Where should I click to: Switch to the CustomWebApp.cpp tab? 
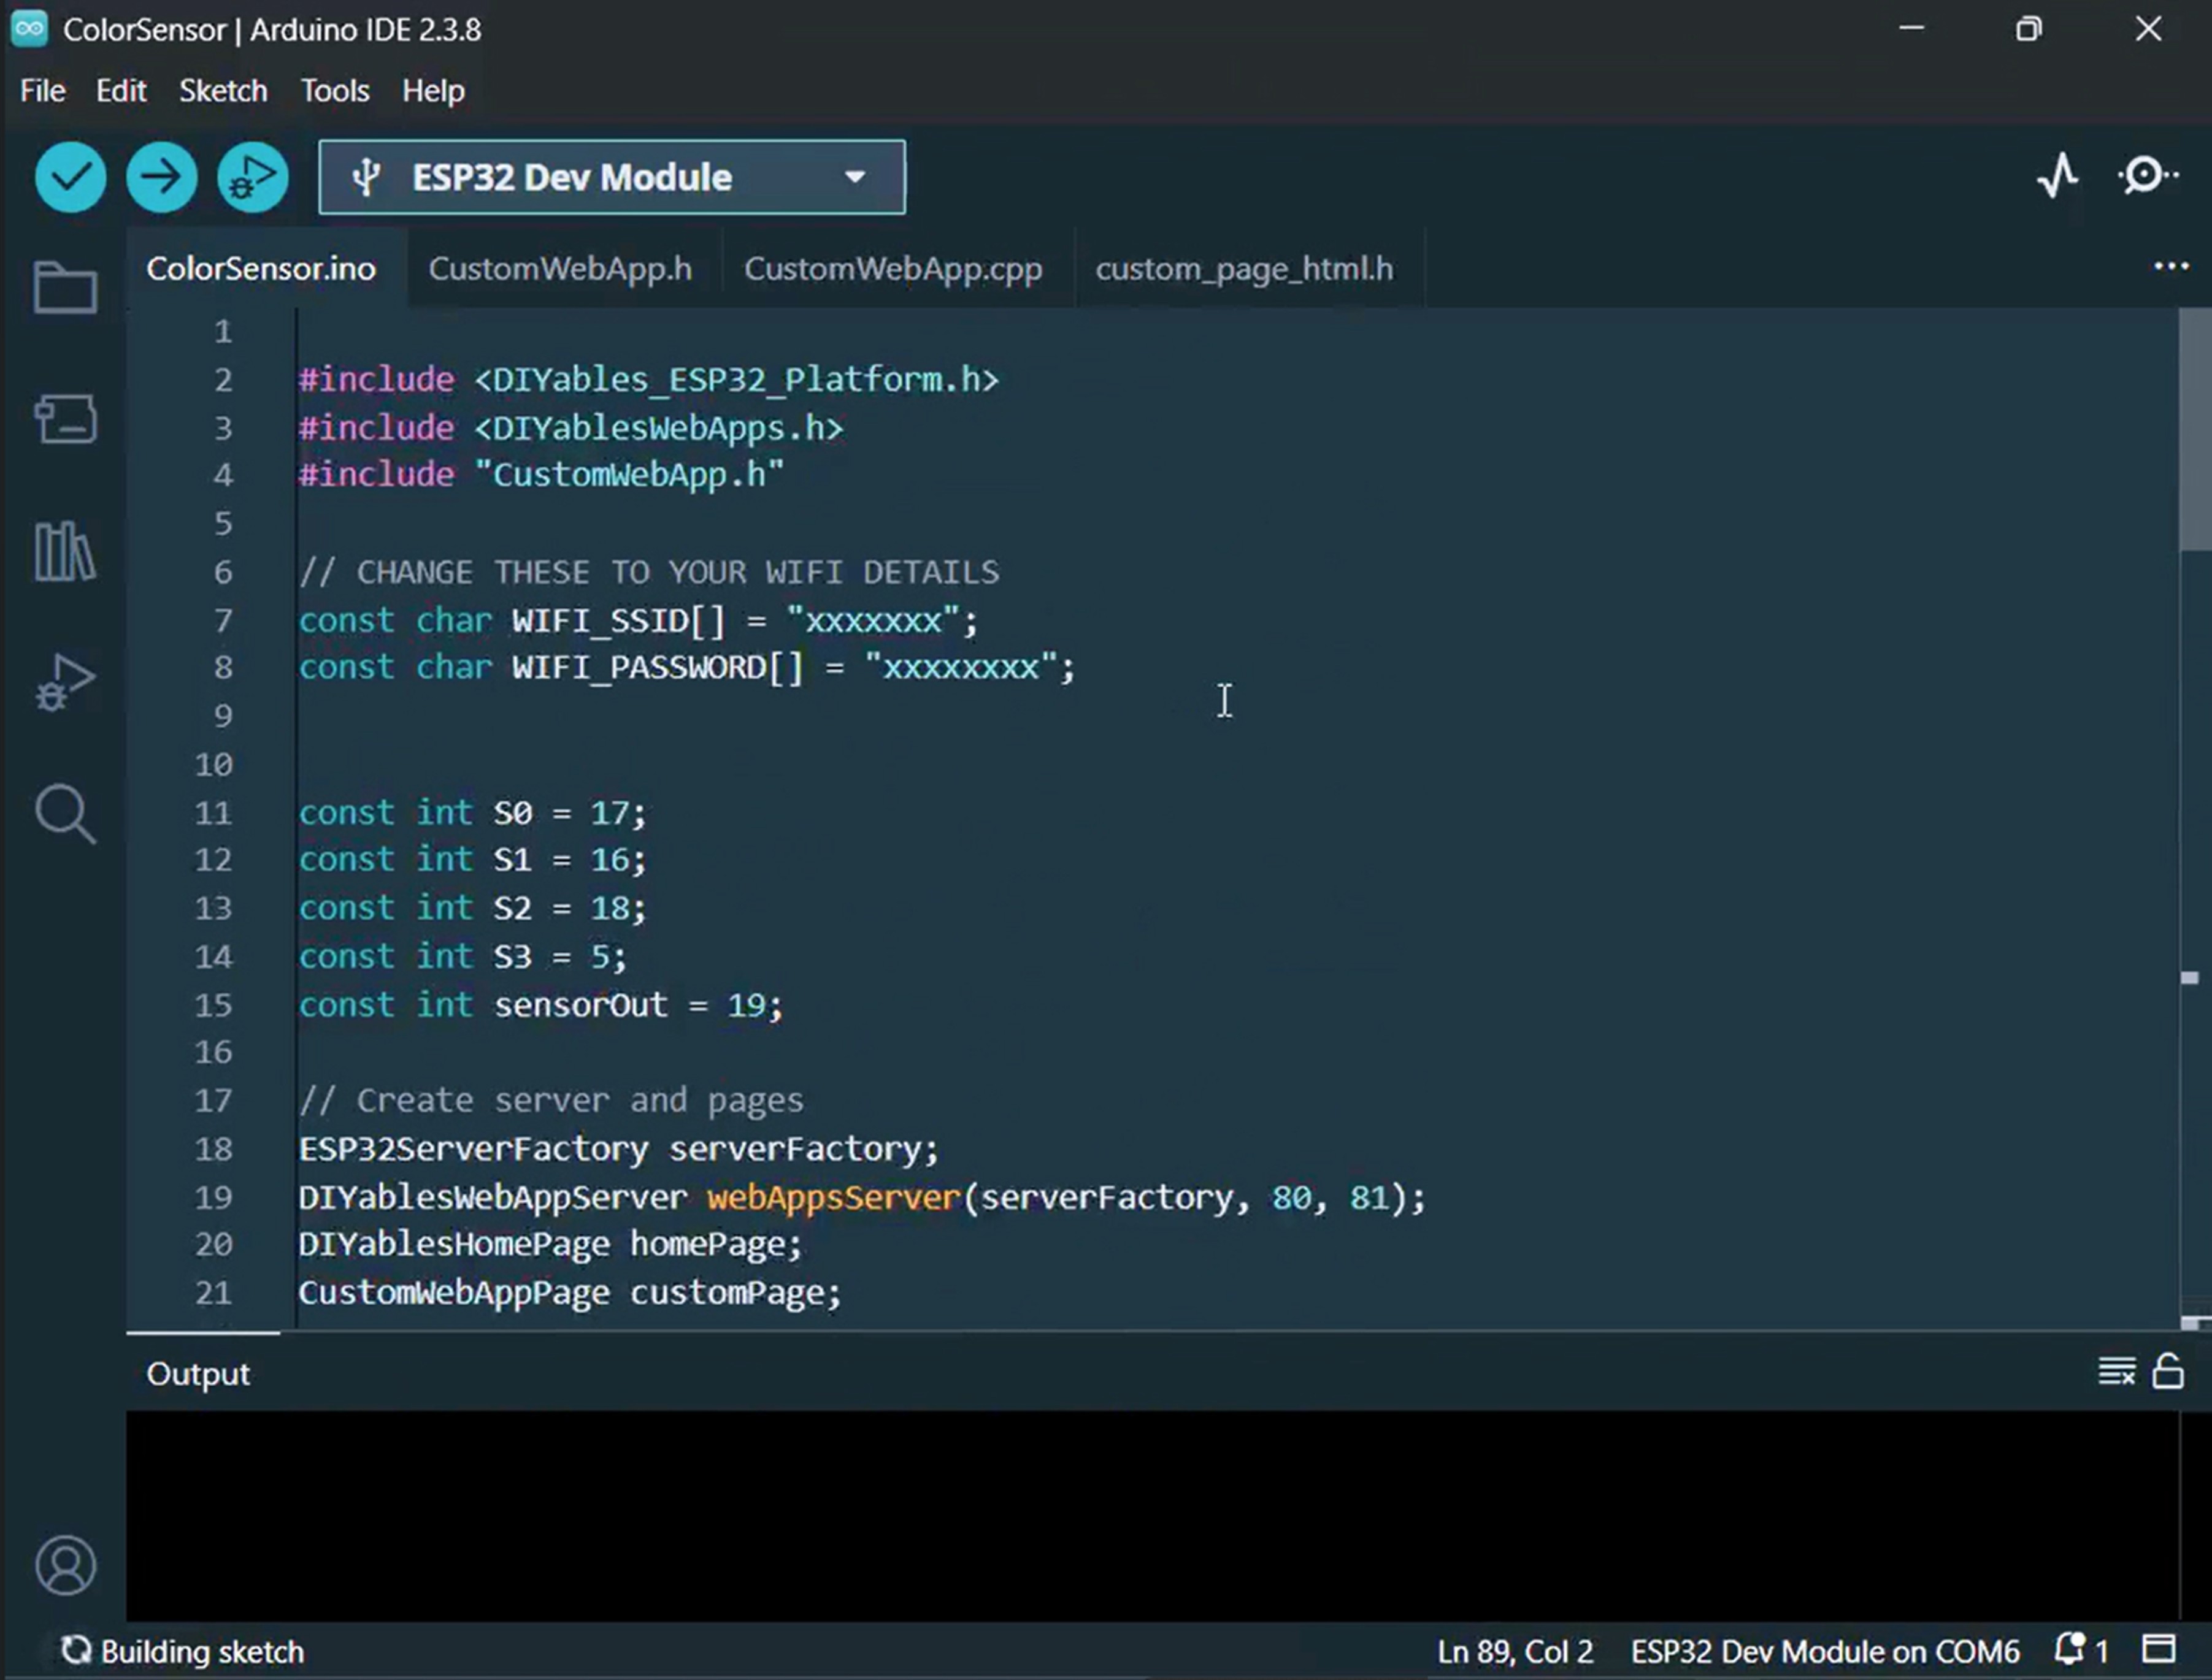point(893,268)
